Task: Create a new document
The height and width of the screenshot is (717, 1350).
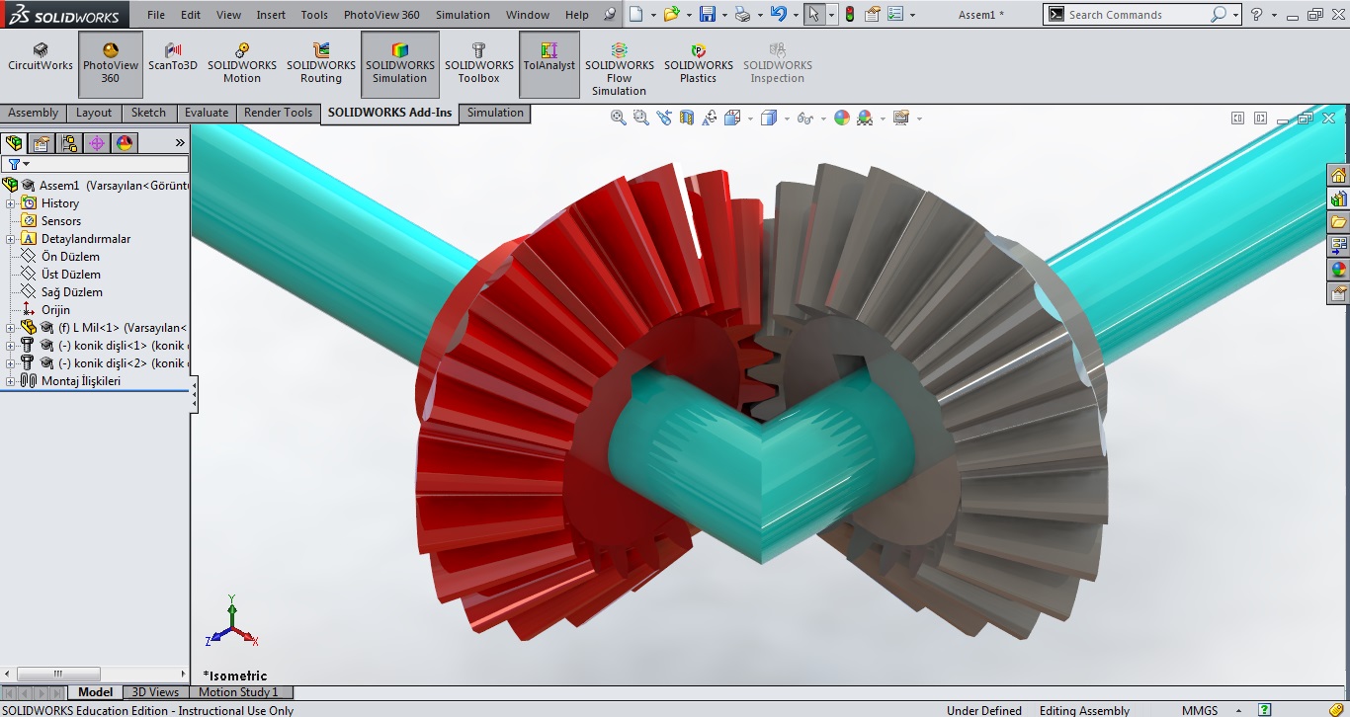Action: pyautogui.click(x=636, y=14)
